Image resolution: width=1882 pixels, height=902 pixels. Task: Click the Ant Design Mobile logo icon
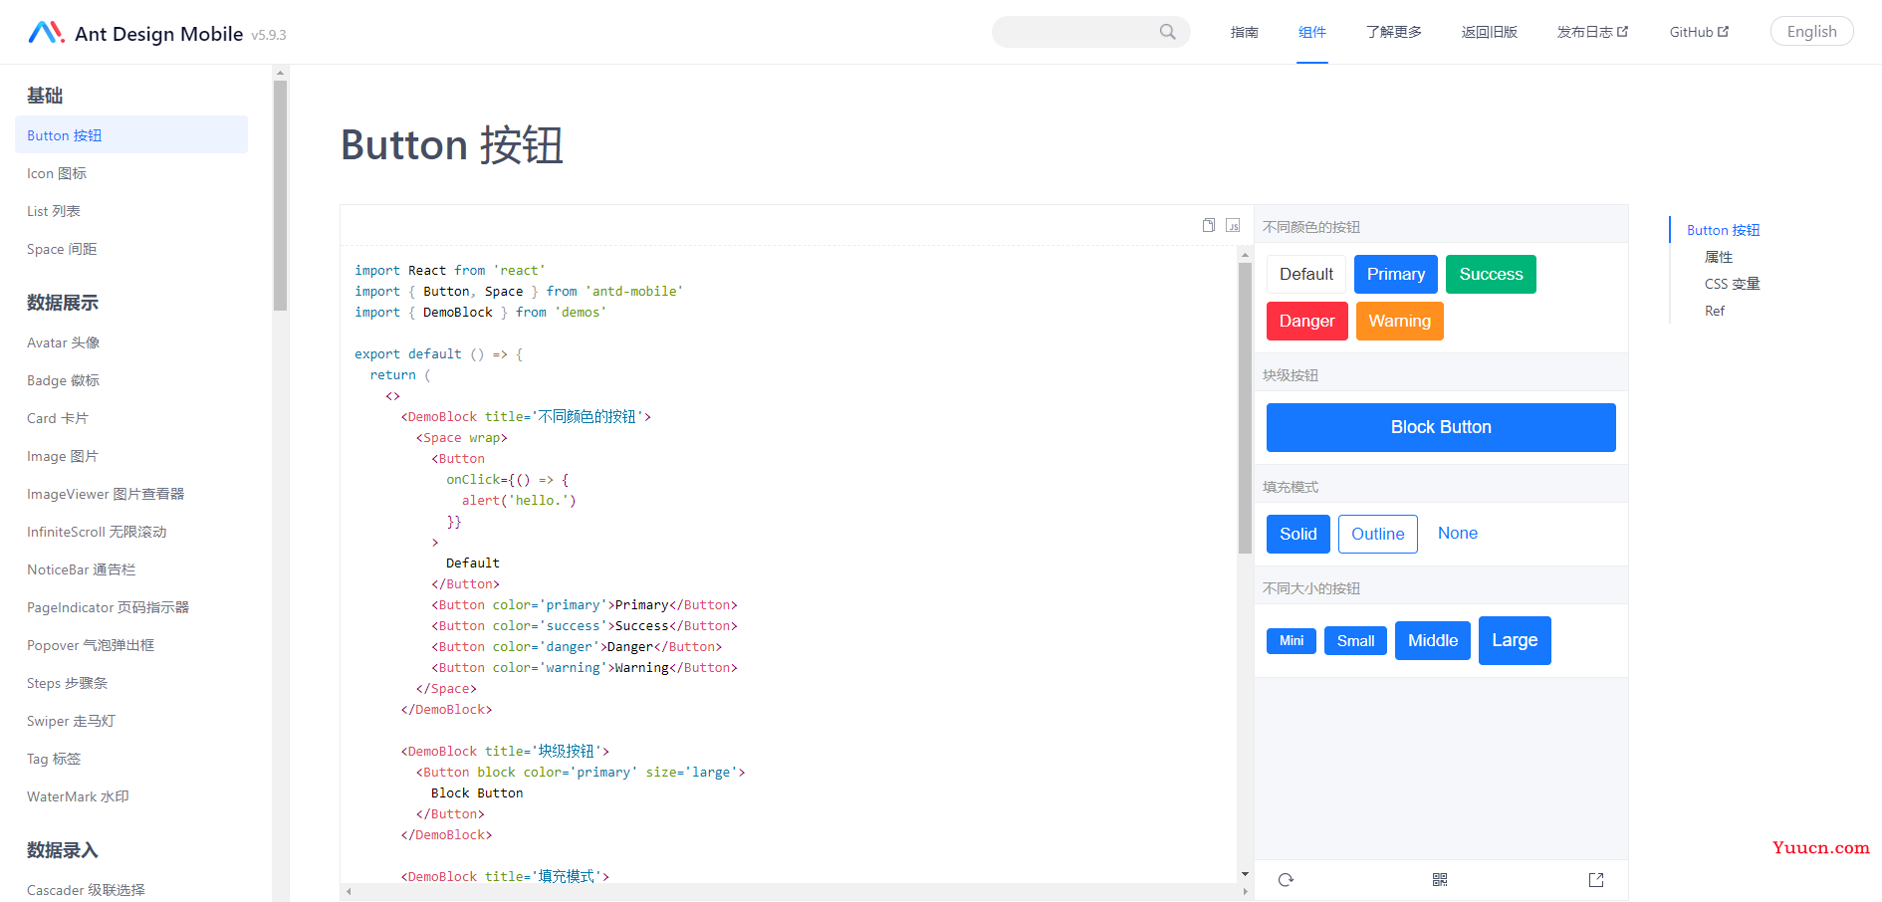point(46,33)
